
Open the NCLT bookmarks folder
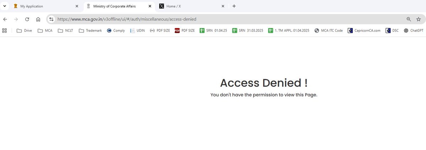[x=65, y=30]
